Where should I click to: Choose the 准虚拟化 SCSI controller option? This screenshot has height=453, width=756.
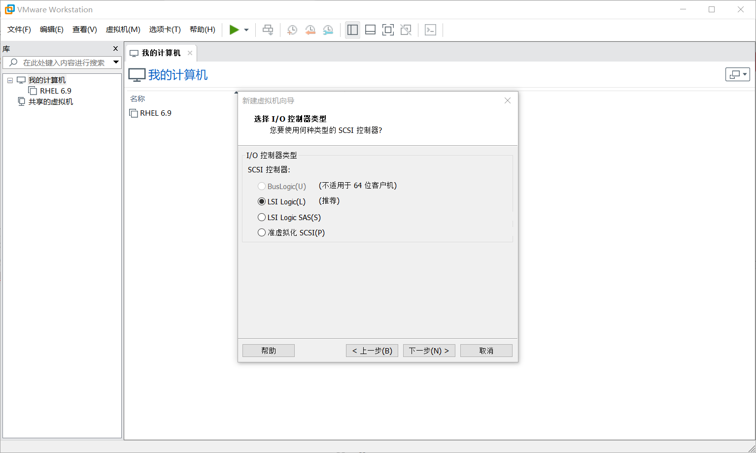coord(262,232)
